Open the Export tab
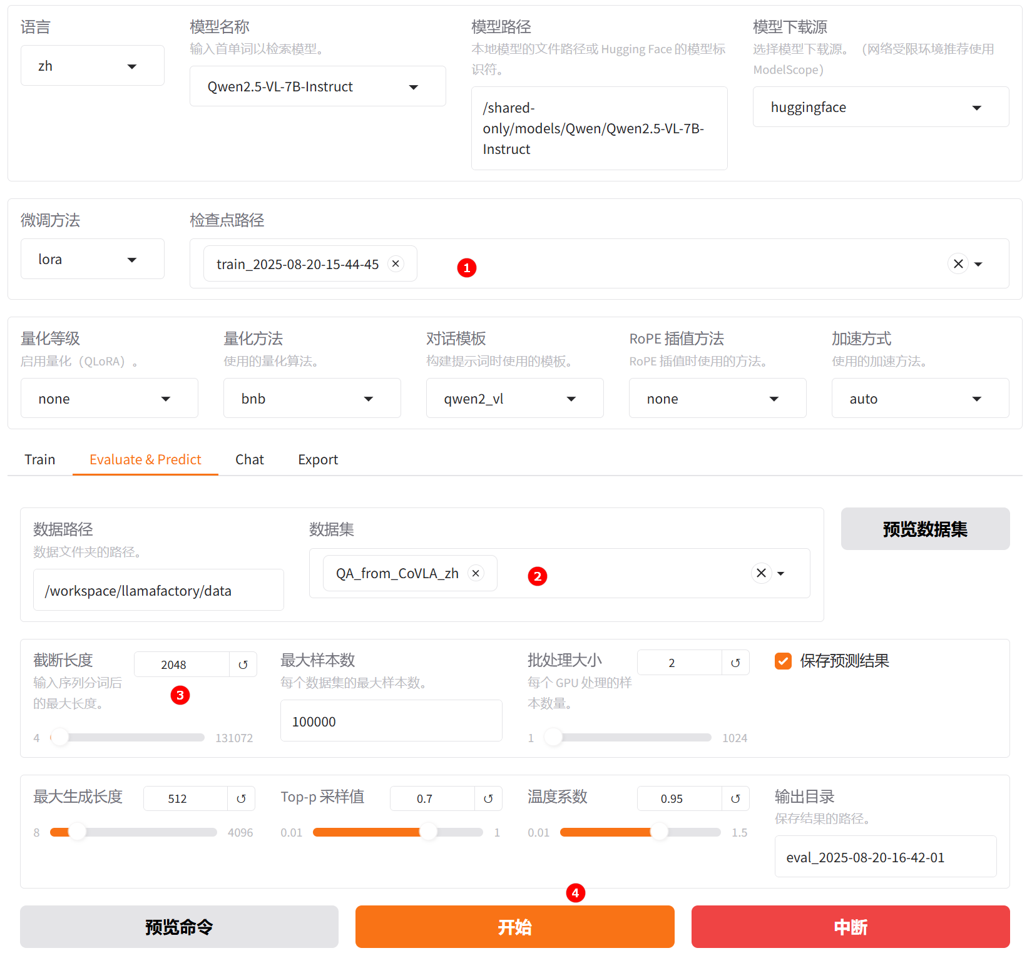Image resolution: width=1032 pixels, height=963 pixels. (318, 459)
